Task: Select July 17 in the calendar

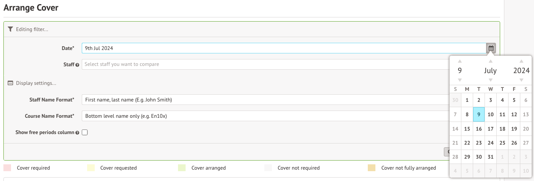Action: coord(491,129)
